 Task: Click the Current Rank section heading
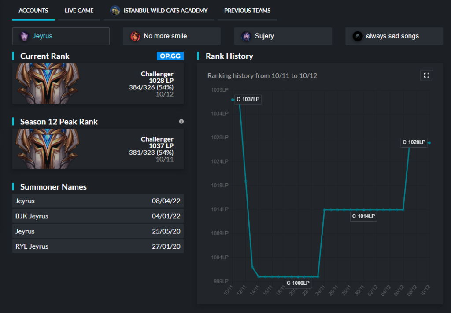point(45,56)
